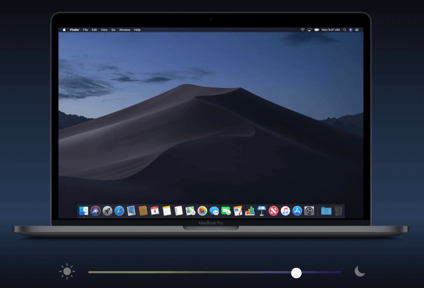Click the white time-of-day slider knob
This screenshot has height=288, width=424.
coord(296,273)
